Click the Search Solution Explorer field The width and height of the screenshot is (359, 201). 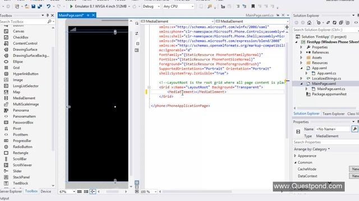click(x=325, y=30)
